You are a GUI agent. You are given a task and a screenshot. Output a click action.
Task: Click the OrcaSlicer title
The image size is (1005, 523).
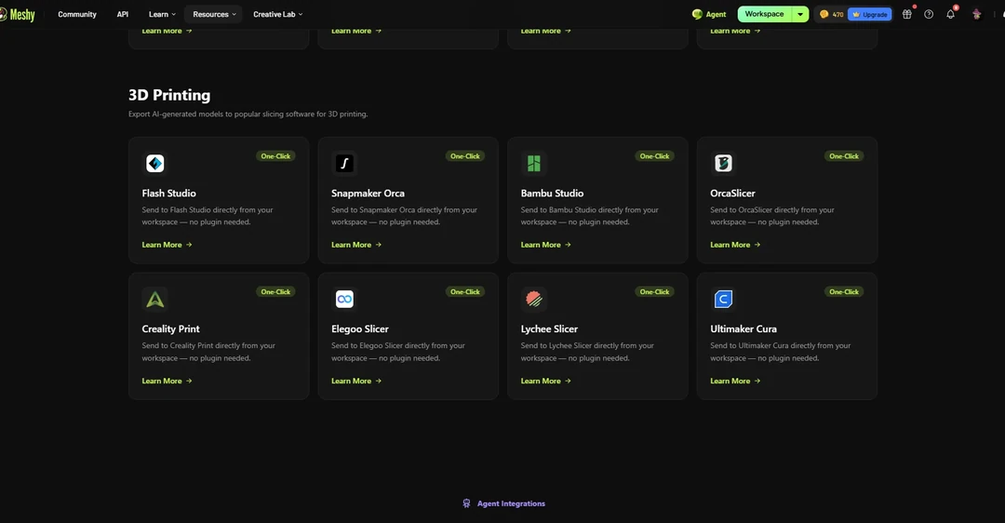click(732, 193)
